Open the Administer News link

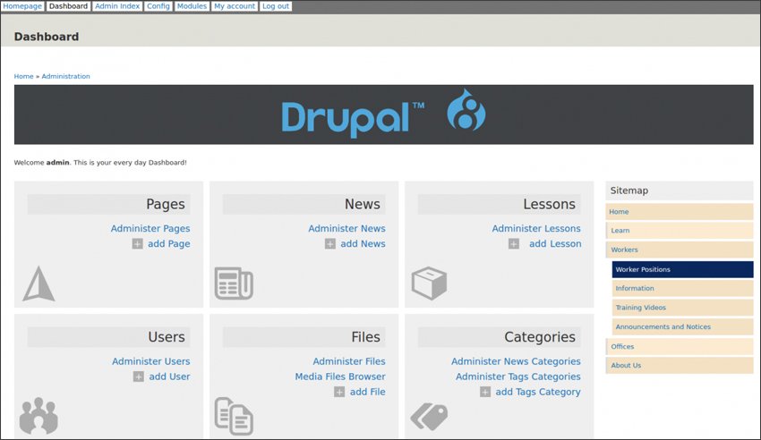coord(347,228)
